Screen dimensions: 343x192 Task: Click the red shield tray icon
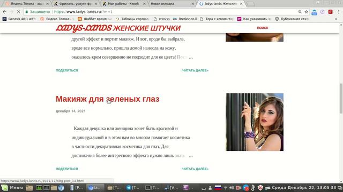pyautogui.click(x=260, y=188)
